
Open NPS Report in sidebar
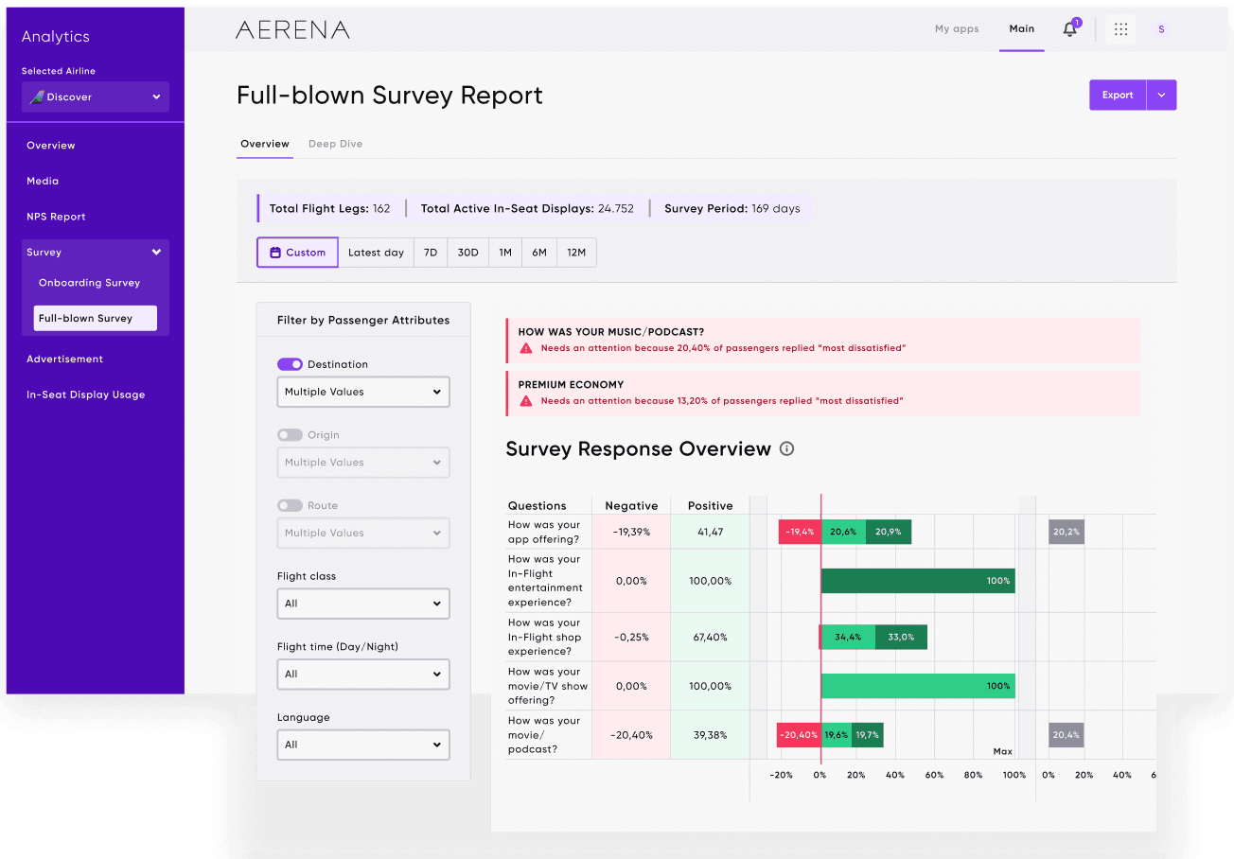click(x=56, y=217)
